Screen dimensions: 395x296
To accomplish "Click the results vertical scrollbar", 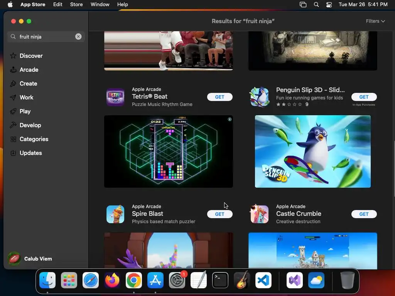I will pyautogui.click(x=394, y=169).
